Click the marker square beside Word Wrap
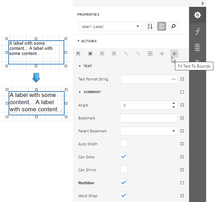The height and width of the screenshot is (202, 214). [182, 196]
